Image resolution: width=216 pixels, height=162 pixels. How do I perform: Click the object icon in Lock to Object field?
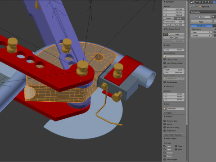pyautogui.click(x=165, y=56)
